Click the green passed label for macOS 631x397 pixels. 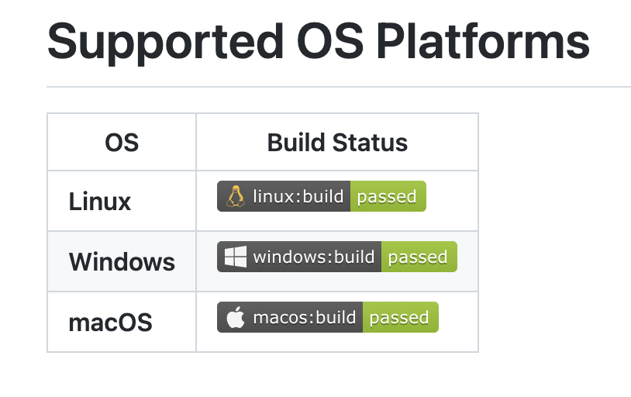click(x=401, y=317)
